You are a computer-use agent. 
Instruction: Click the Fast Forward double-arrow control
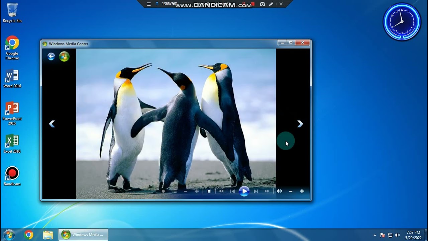coord(267,191)
